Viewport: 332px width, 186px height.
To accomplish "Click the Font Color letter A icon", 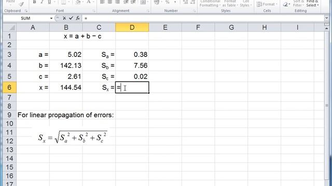I will 89,2.
